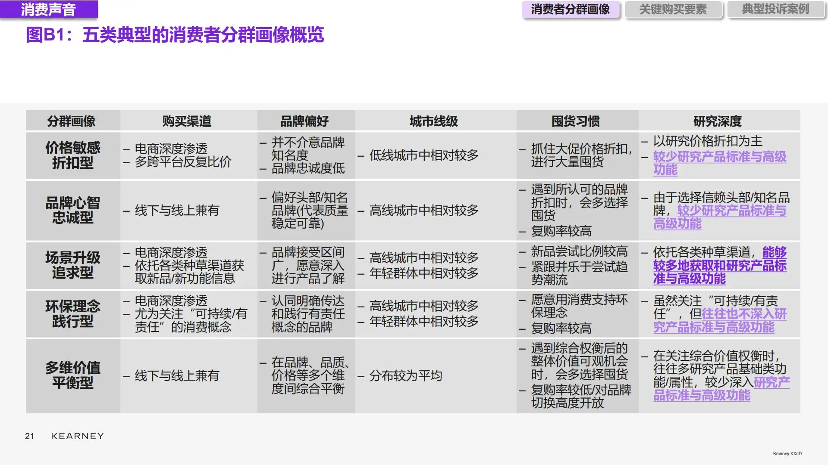
Task: Open the 典型投诉案例 tab
Action: (776, 9)
